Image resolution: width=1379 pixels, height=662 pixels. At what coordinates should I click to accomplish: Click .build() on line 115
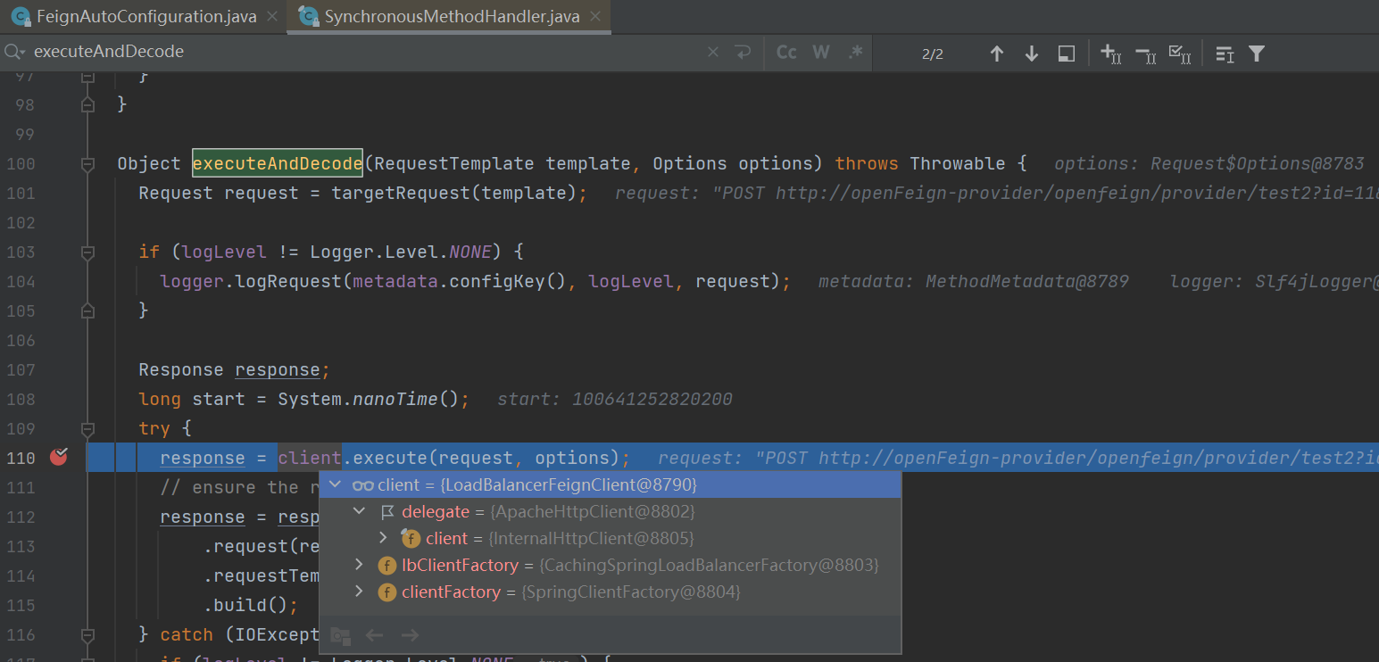pyautogui.click(x=250, y=605)
